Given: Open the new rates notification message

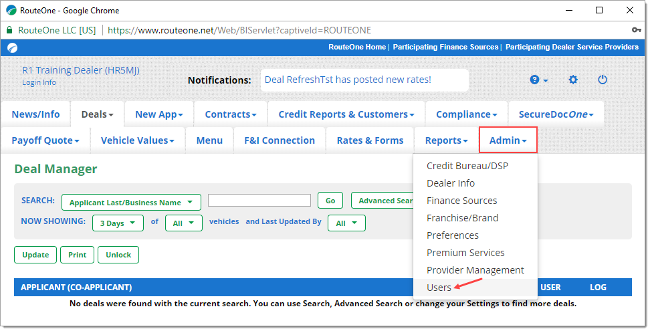Looking at the screenshot, I should click(x=348, y=80).
